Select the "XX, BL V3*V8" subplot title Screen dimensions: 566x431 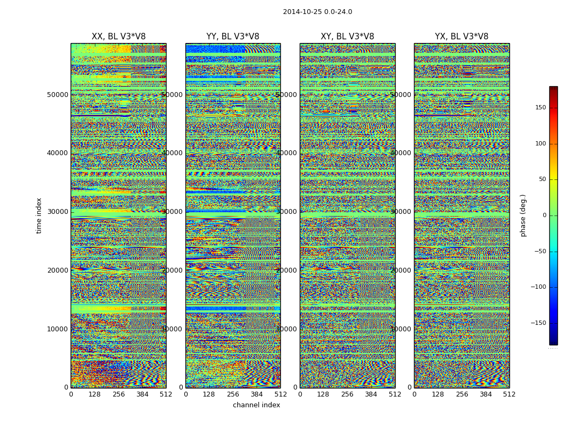tap(119, 37)
